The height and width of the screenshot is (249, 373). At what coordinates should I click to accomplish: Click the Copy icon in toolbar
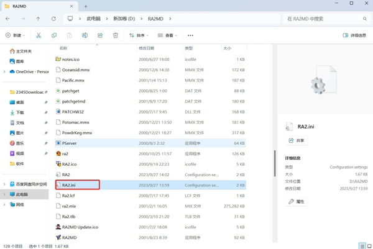click(x=54, y=35)
